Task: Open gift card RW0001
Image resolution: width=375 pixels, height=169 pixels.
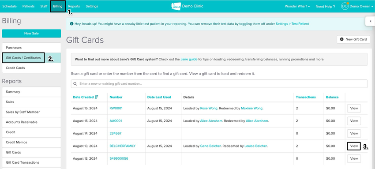Action: pos(116,108)
